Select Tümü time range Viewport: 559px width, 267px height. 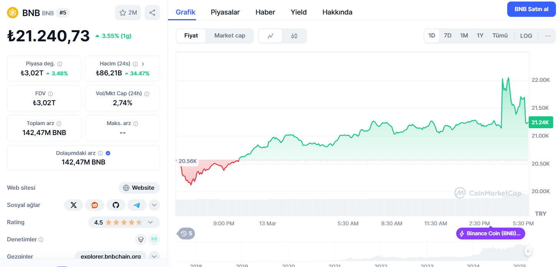[500, 36]
